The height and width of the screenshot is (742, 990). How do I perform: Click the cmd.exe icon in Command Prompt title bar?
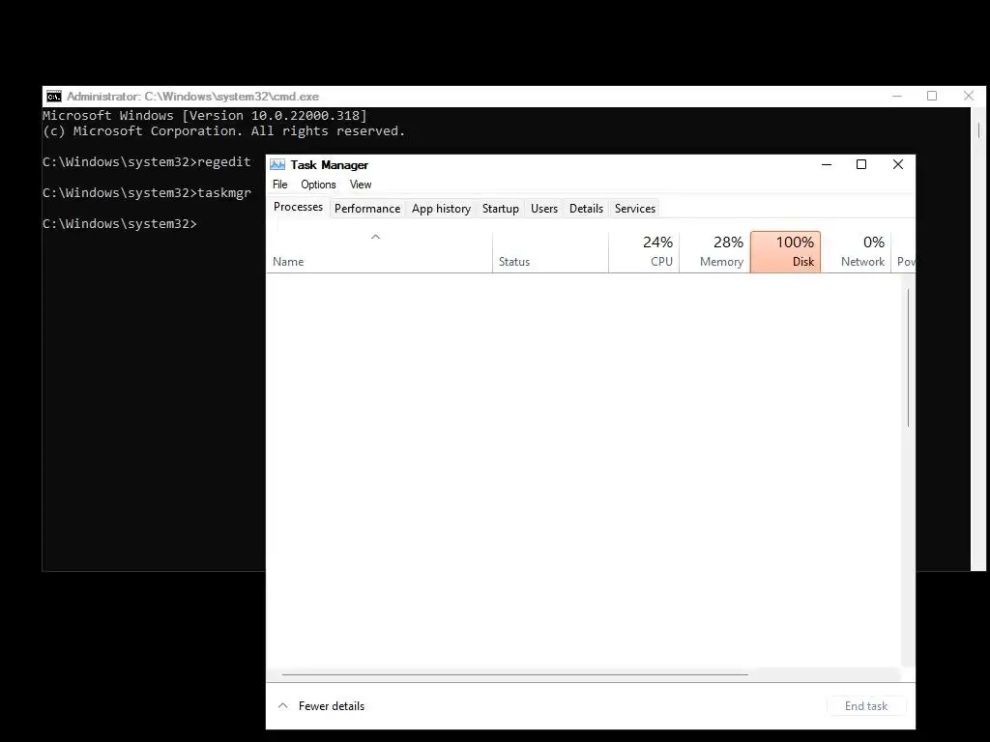point(54,97)
